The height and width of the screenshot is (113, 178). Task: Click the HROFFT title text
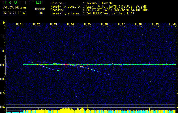18,2
